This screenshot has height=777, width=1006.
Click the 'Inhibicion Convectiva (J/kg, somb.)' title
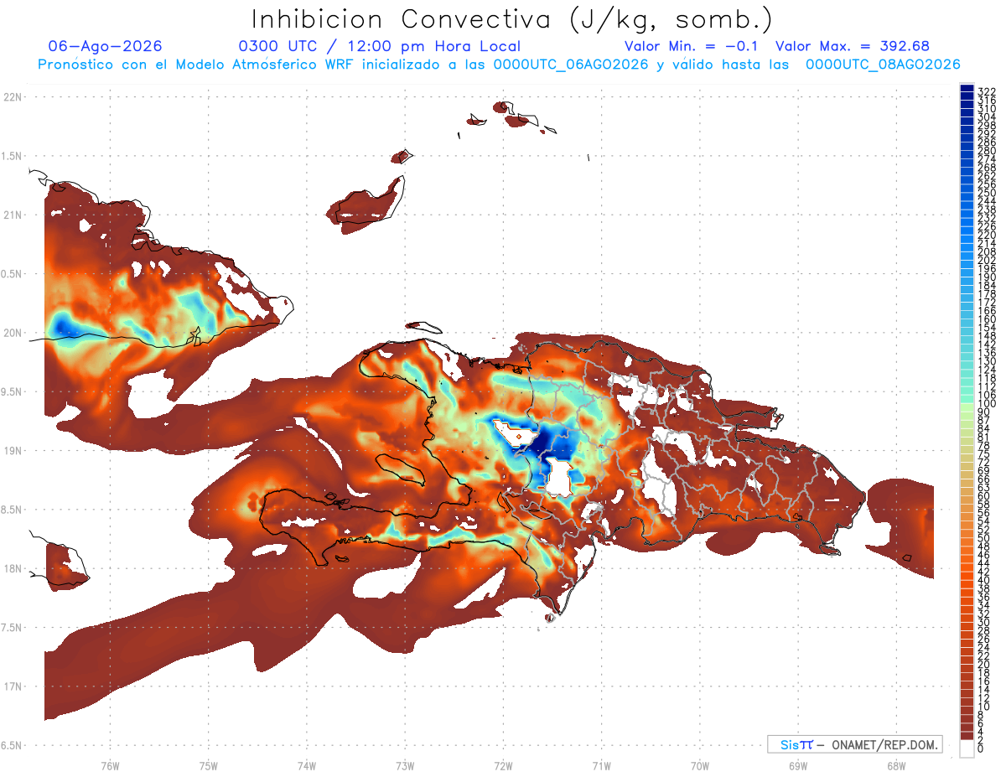click(x=512, y=19)
